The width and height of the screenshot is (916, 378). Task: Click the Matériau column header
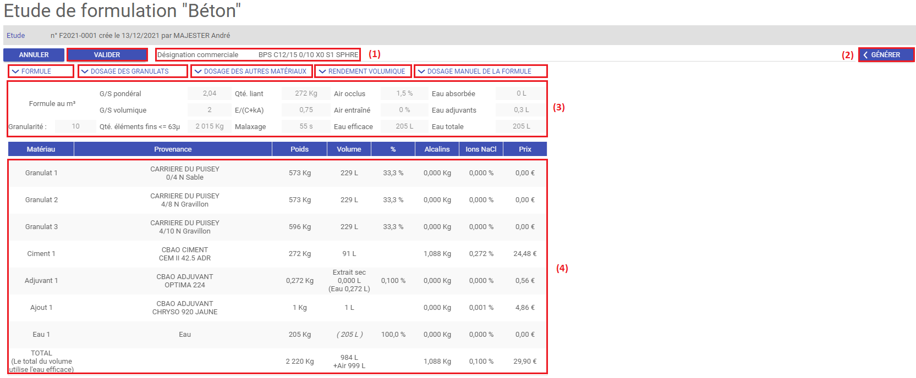pos(41,149)
